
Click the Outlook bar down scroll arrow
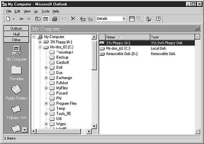tap(25, 130)
